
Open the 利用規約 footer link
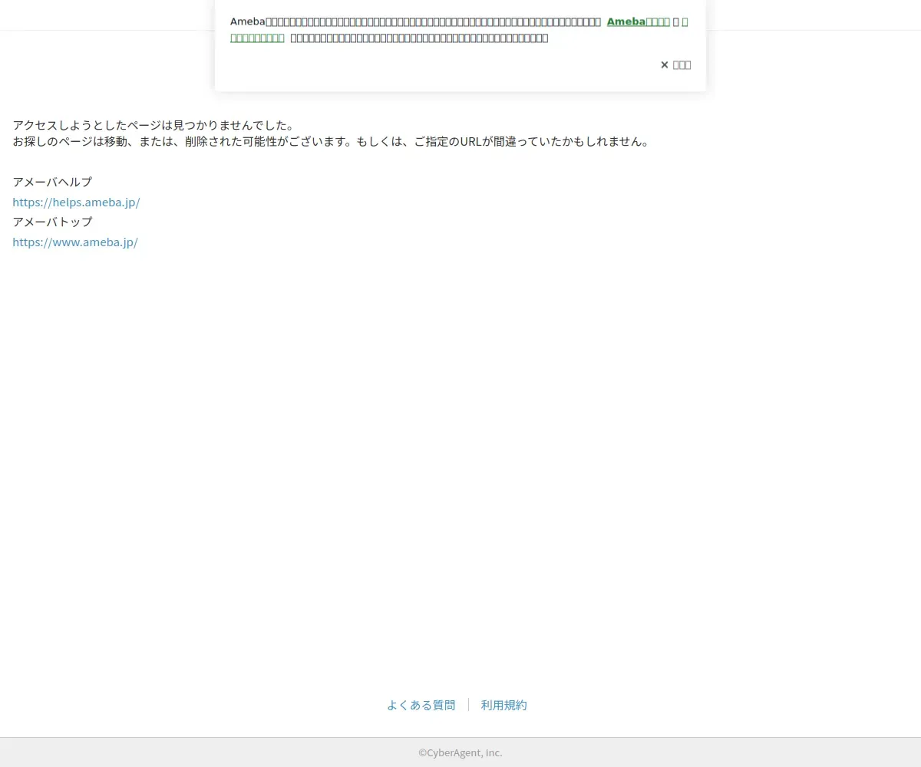coord(503,705)
